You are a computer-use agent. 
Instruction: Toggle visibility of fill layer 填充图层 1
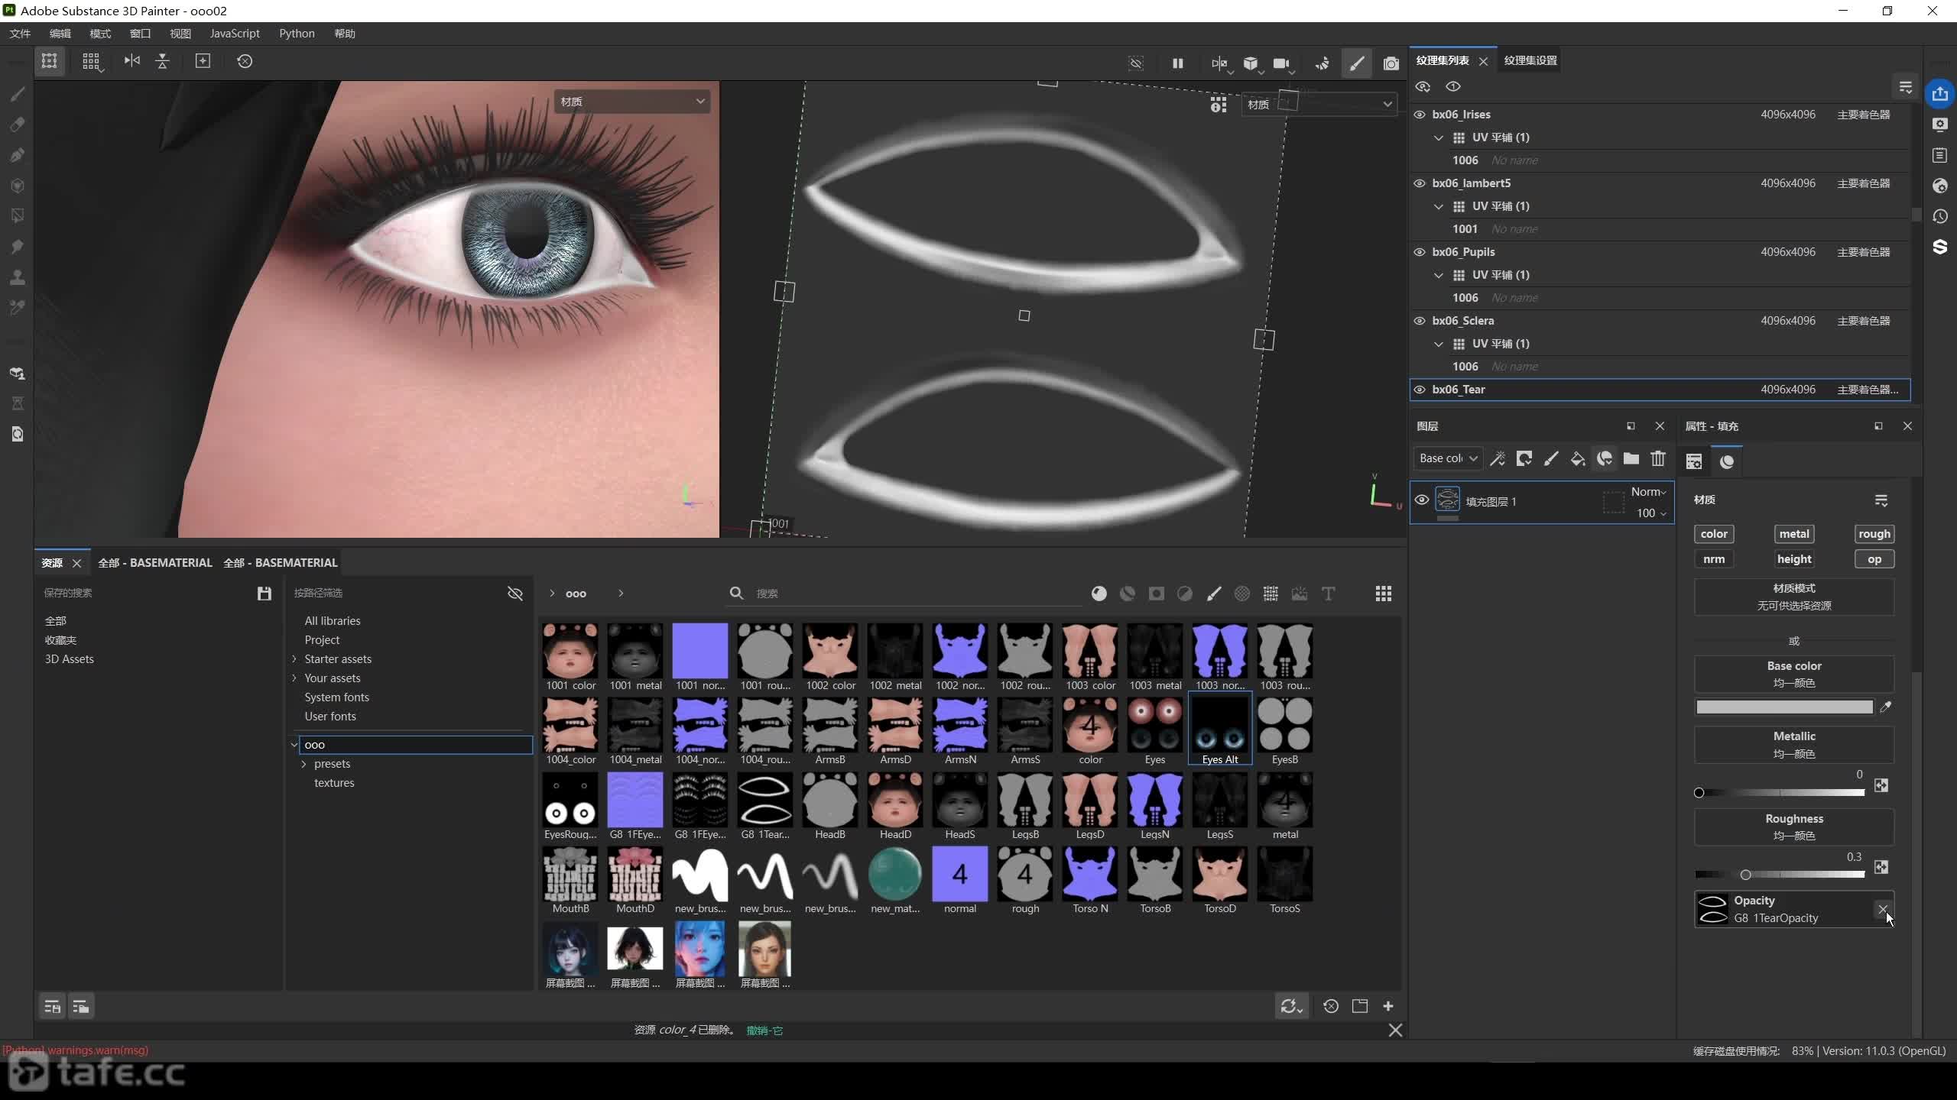1422,500
